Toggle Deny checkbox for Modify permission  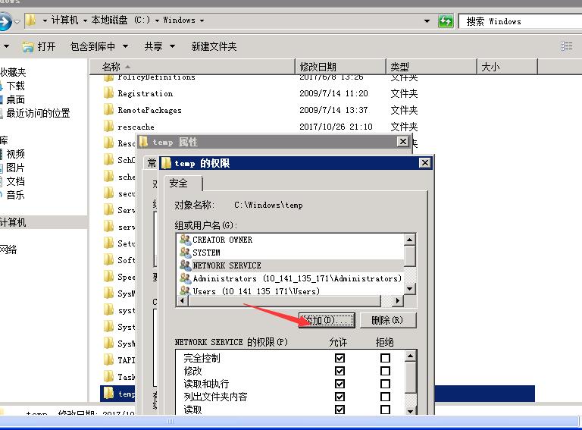[x=385, y=371]
